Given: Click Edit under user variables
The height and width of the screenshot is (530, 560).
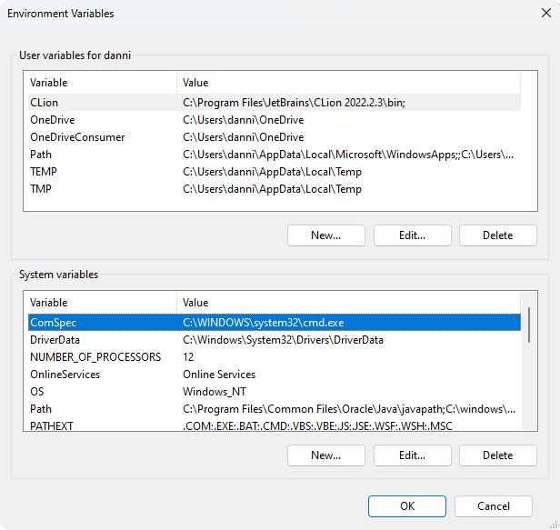Looking at the screenshot, I should (x=413, y=235).
